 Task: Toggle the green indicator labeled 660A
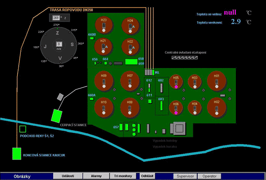(93, 100)
